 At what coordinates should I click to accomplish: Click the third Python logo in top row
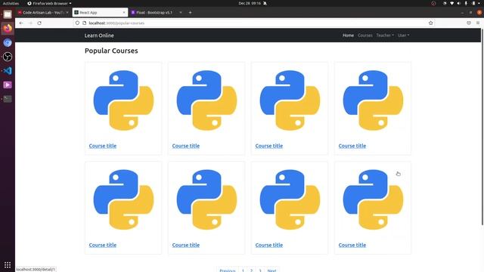[290, 100]
